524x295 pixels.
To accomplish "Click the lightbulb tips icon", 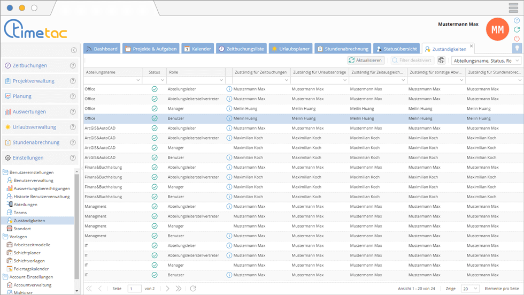I will click(517, 48).
